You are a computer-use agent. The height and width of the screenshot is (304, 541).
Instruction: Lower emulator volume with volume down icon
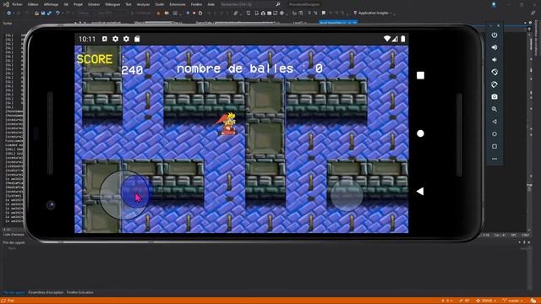click(x=495, y=60)
